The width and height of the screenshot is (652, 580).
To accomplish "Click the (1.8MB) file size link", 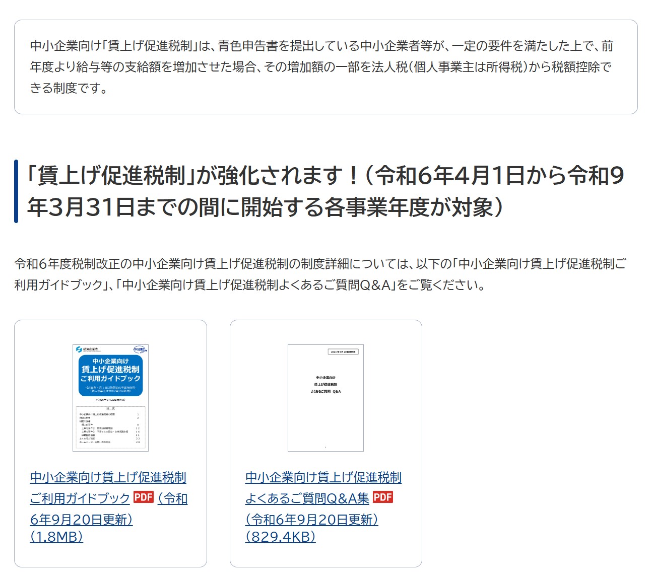I will click(56, 537).
